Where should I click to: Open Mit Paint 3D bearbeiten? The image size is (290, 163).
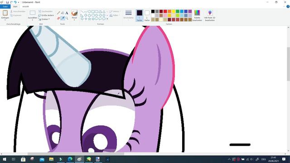pyautogui.click(x=210, y=15)
